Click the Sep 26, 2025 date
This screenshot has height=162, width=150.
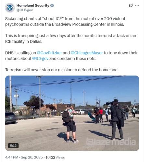[32, 157]
